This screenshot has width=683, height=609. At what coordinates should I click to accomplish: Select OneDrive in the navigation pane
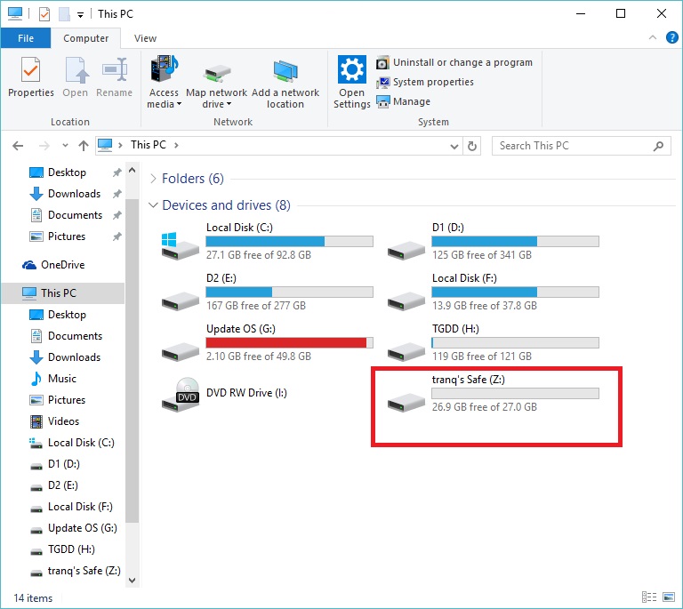click(x=62, y=265)
